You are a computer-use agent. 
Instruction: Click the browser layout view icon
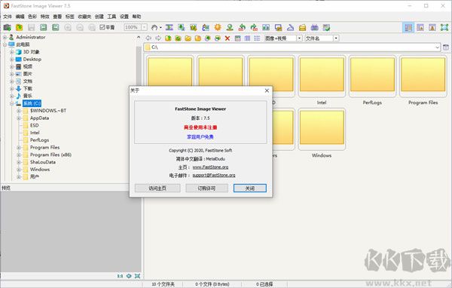tap(408, 28)
